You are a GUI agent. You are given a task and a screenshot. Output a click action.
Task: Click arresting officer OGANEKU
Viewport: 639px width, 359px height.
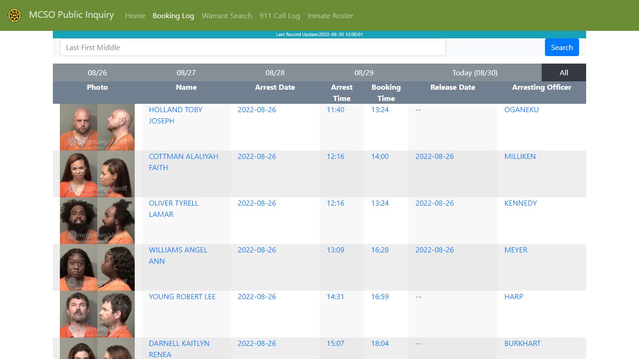[521, 109]
